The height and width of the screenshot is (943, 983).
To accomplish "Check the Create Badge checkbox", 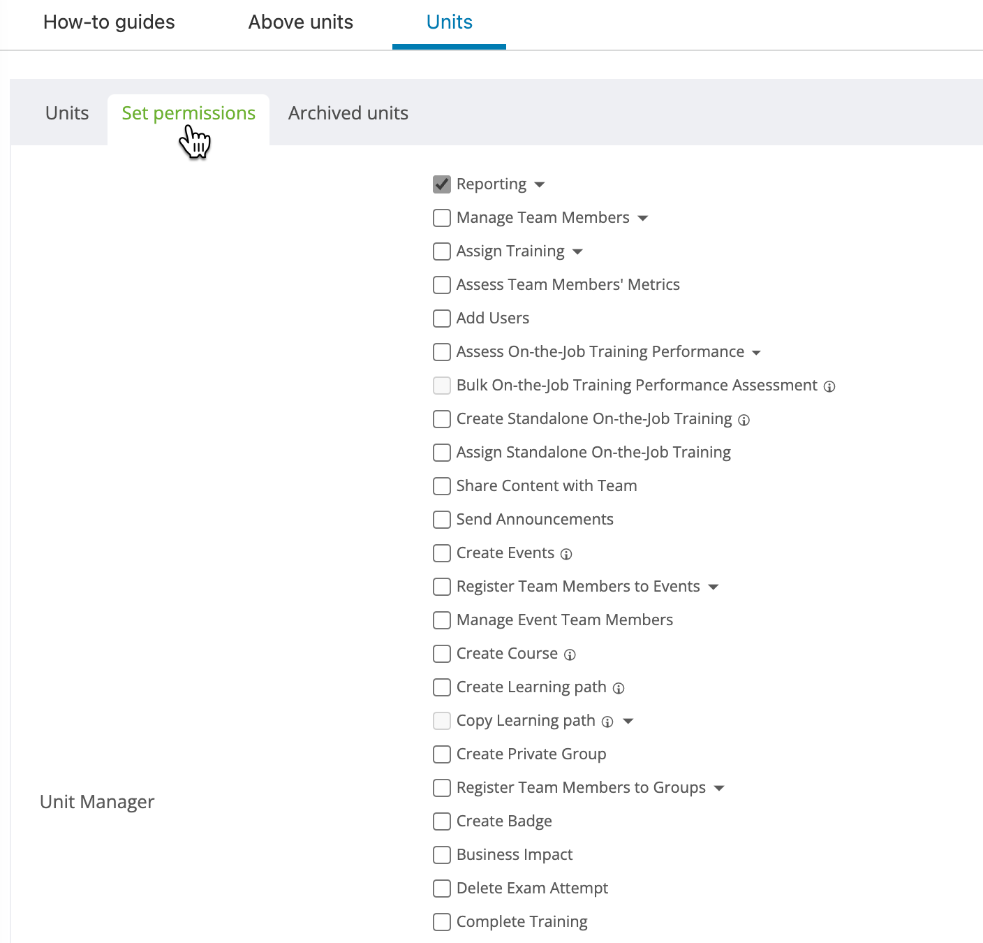I will coord(442,821).
